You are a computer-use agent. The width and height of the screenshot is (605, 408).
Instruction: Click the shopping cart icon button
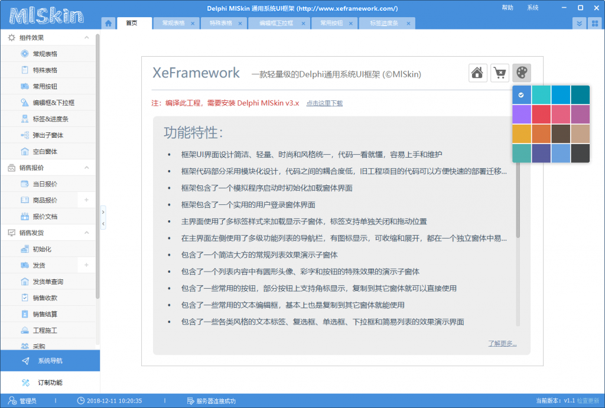tap(500, 73)
